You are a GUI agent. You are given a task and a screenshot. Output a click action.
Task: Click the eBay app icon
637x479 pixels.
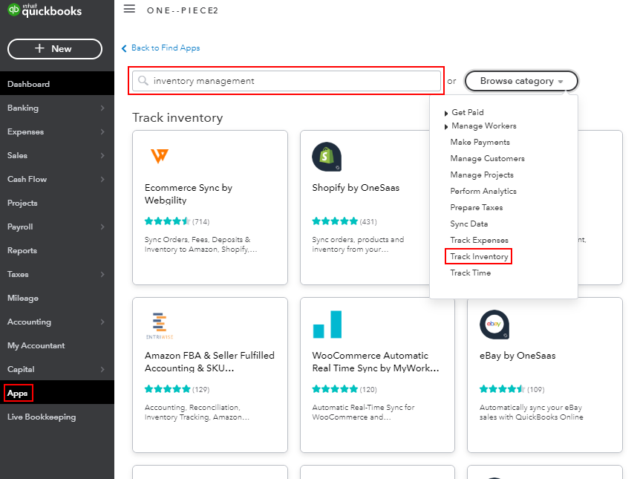494,325
